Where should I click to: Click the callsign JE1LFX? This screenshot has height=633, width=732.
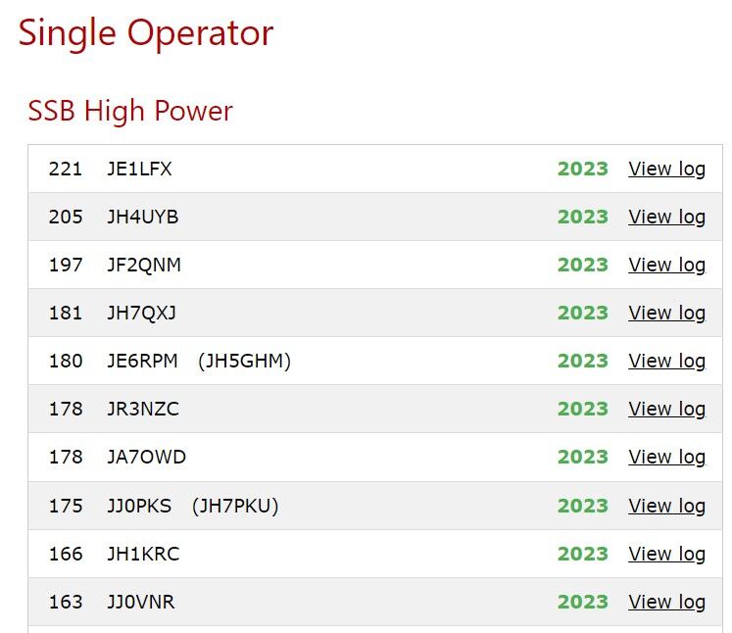pyautogui.click(x=139, y=169)
